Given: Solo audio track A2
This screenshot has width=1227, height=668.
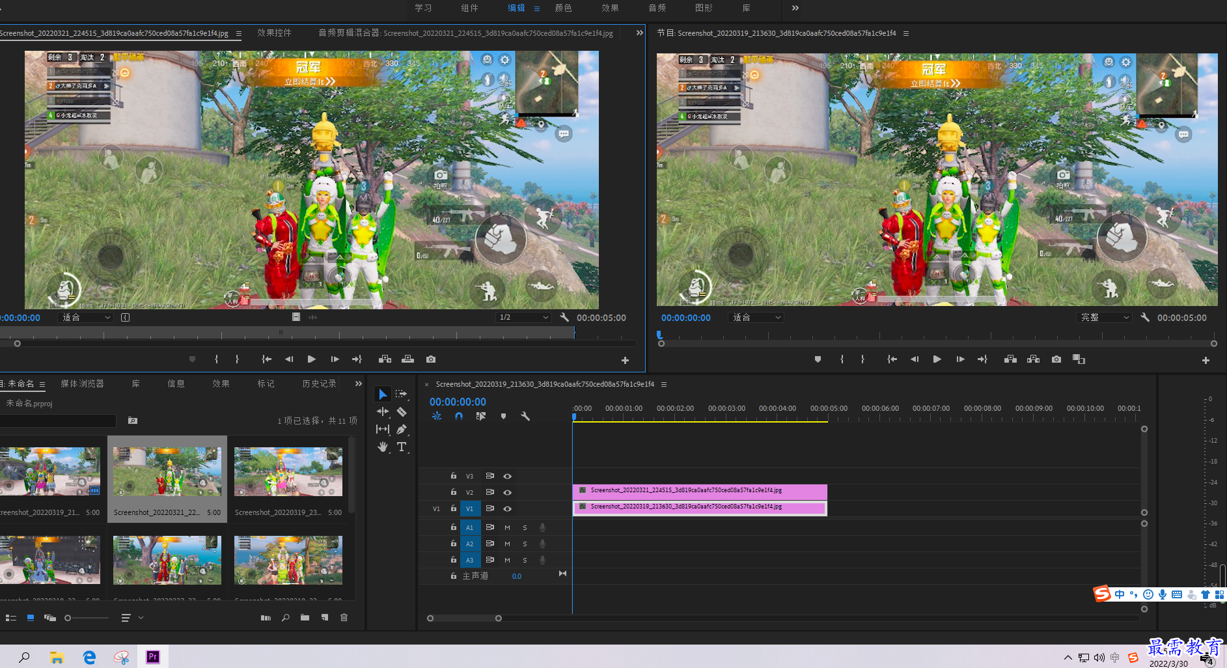Looking at the screenshot, I should pos(525,544).
